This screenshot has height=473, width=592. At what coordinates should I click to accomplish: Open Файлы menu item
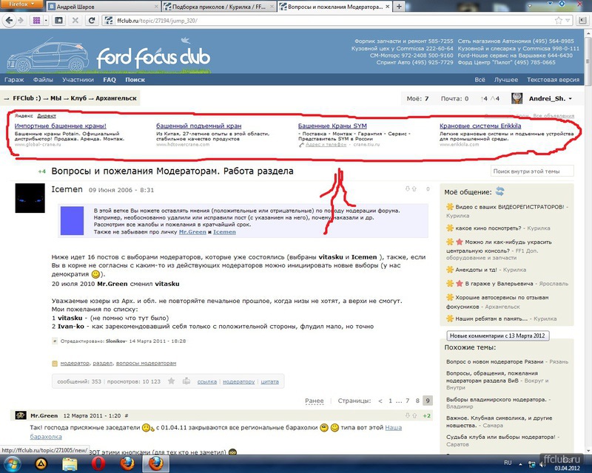point(43,80)
